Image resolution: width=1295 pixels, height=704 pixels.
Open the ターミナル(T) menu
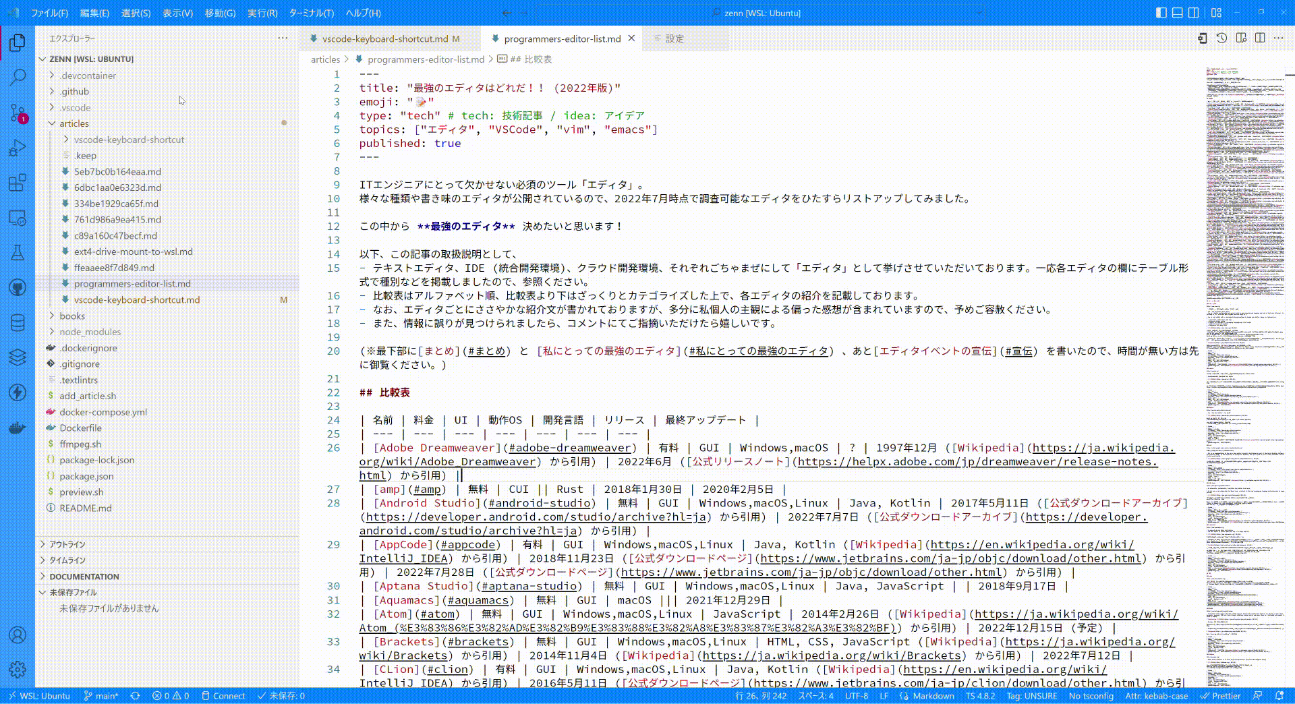(x=312, y=13)
